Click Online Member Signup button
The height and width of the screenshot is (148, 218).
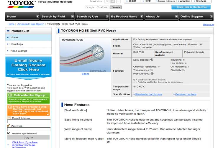pyautogui.click(x=28, y=98)
